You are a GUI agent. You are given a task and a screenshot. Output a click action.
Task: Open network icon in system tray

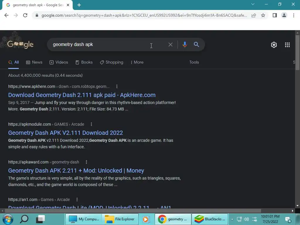239,219
